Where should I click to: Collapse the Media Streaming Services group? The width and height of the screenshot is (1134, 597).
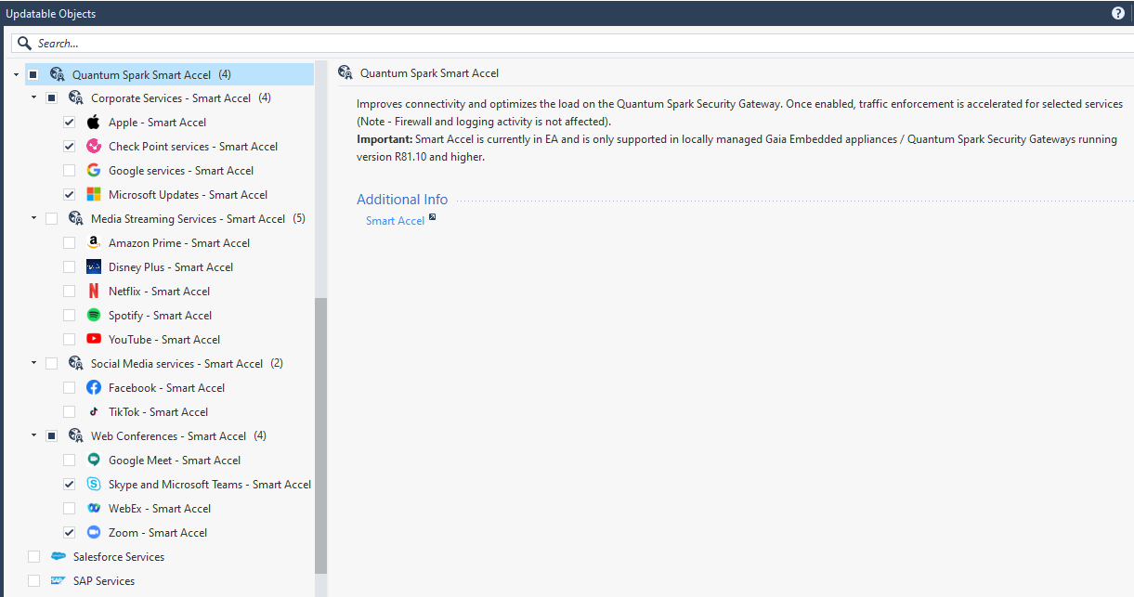coord(33,218)
